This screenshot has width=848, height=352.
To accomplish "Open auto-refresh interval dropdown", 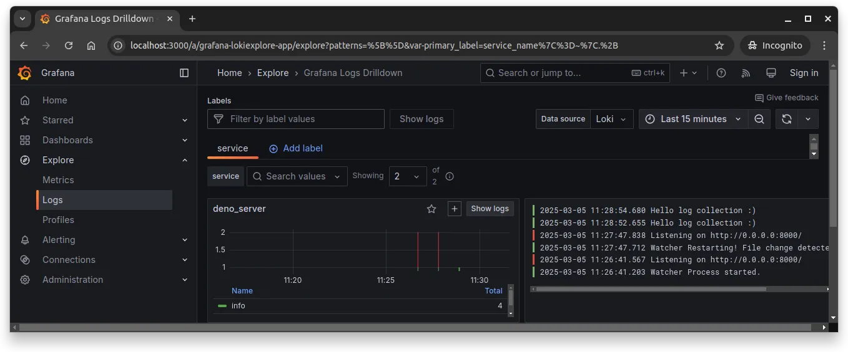I will (x=808, y=119).
